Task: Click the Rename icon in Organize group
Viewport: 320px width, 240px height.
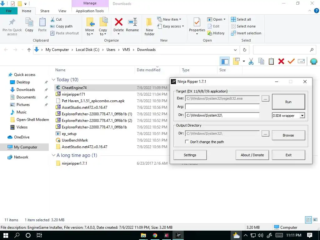Action: [x=132, y=22]
